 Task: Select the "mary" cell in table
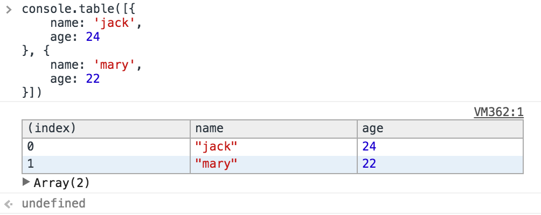click(x=274, y=164)
